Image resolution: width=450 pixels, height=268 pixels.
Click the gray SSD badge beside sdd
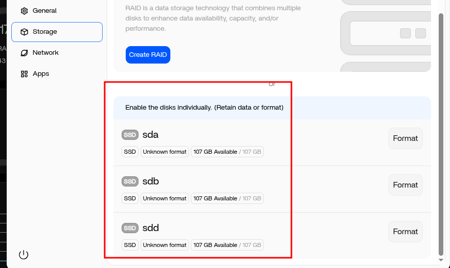130,228
